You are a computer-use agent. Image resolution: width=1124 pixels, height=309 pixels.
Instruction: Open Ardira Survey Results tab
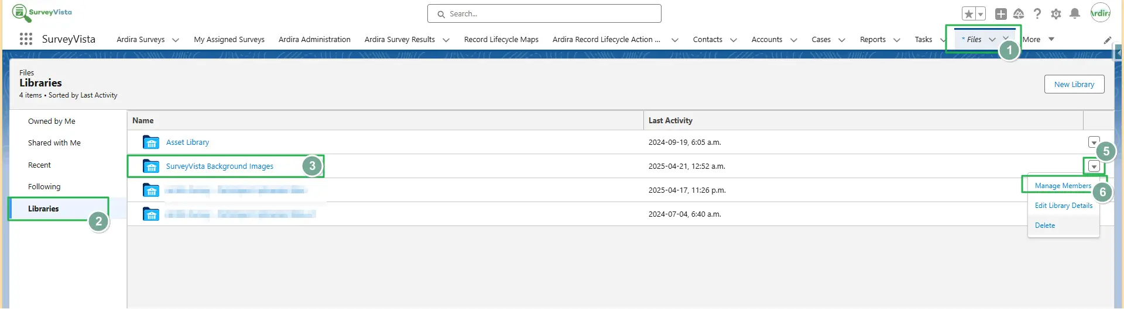point(400,40)
